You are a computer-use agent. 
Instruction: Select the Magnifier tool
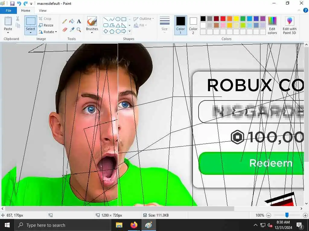coord(79,30)
